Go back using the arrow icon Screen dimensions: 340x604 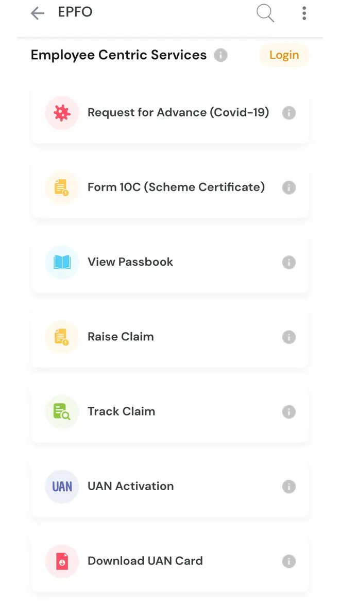coord(37,13)
